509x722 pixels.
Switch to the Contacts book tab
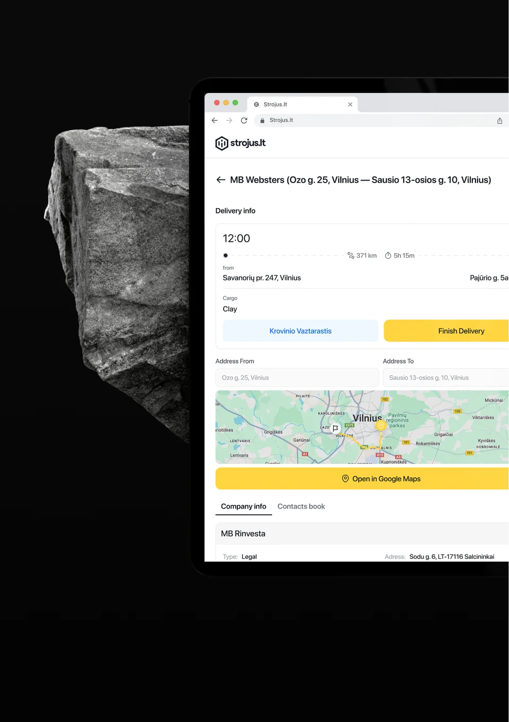(x=301, y=506)
